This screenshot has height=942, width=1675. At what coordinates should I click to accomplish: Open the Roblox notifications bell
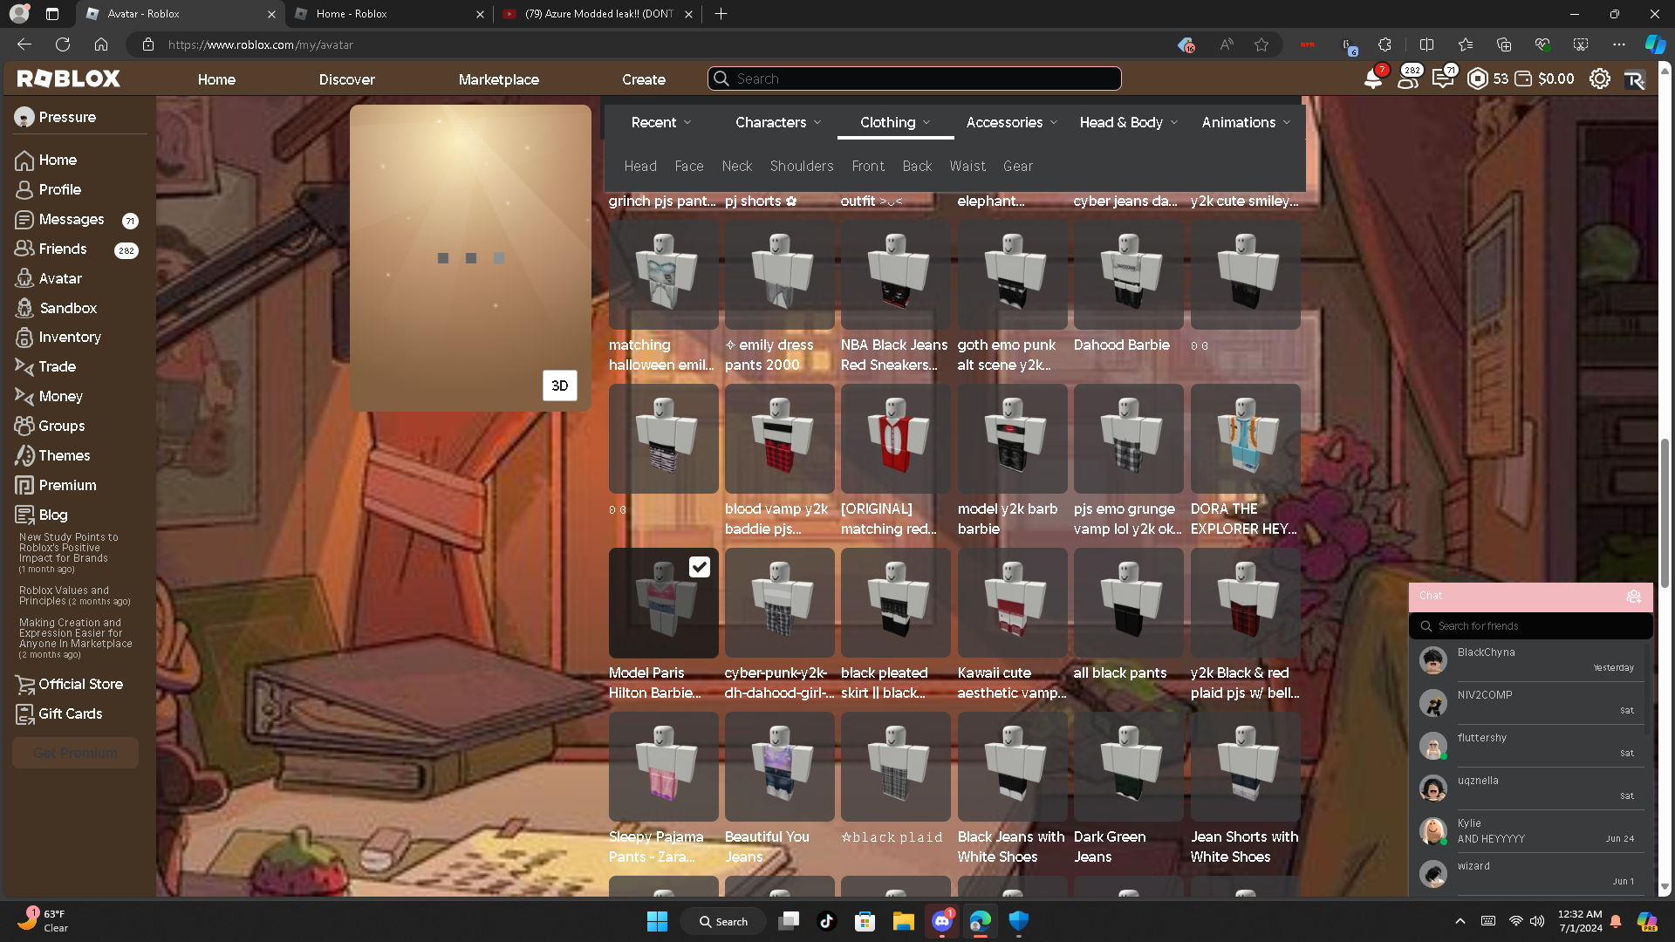click(1372, 78)
